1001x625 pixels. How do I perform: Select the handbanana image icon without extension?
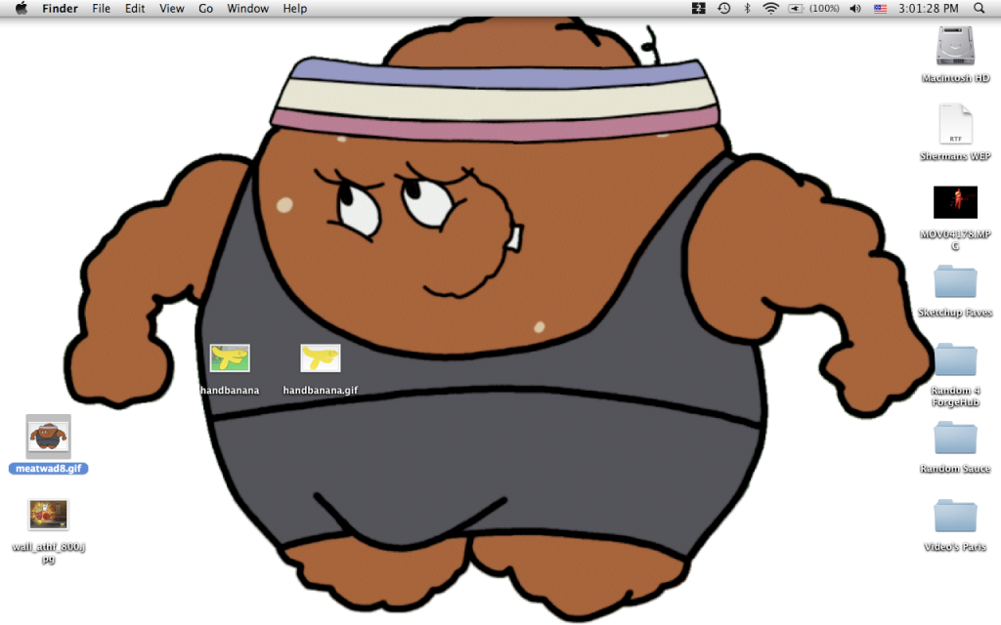click(230, 358)
